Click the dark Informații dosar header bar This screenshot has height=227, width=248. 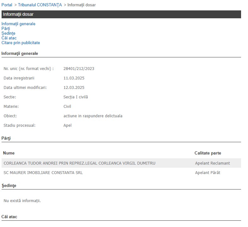coord(121,15)
